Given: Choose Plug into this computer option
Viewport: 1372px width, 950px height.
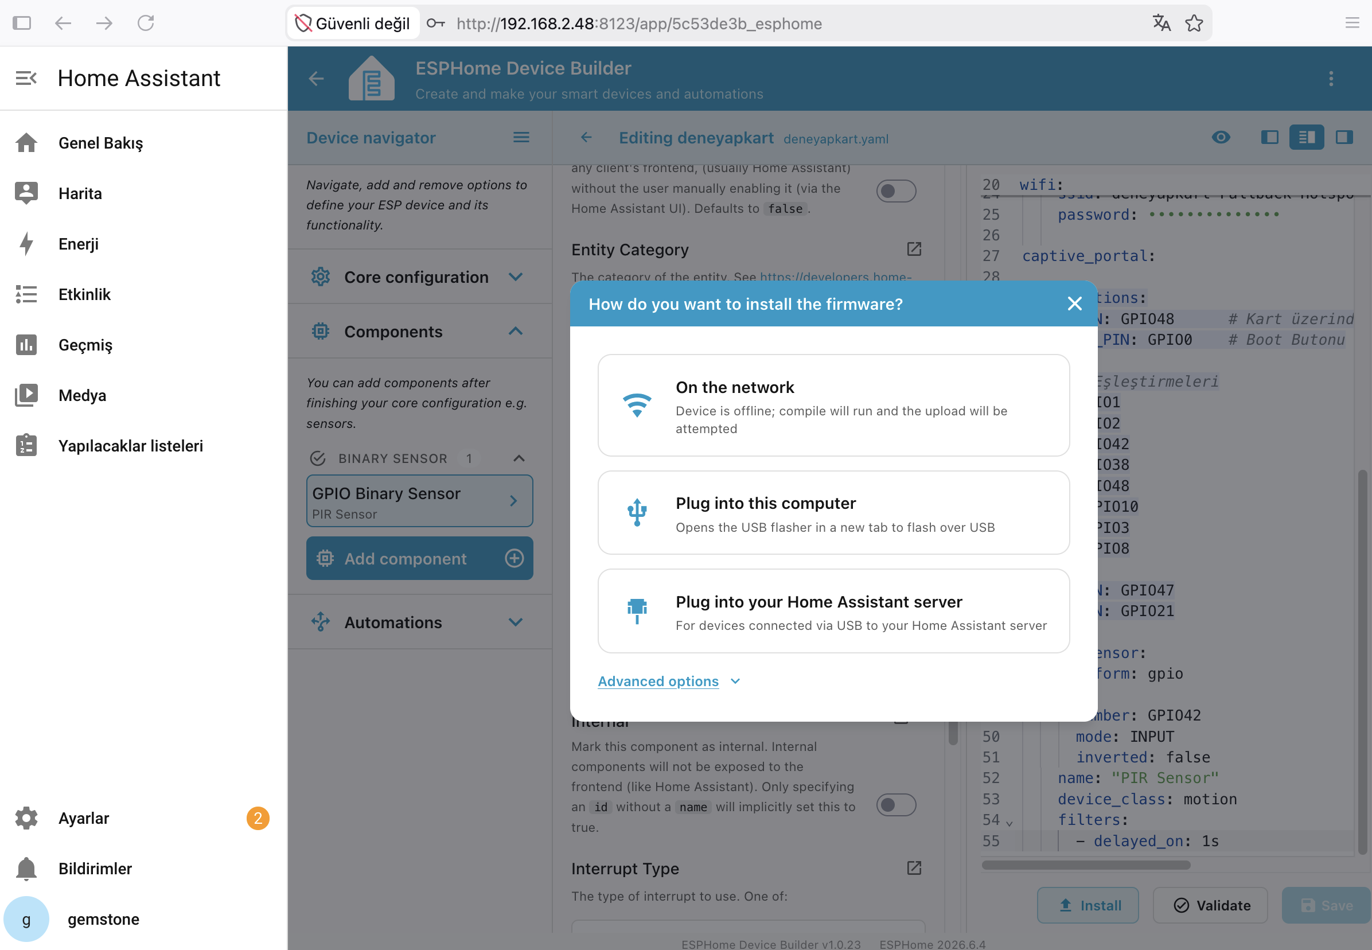Looking at the screenshot, I should pos(833,512).
